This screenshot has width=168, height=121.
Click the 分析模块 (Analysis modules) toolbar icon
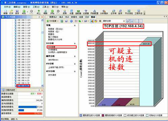[x=104, y=12]
